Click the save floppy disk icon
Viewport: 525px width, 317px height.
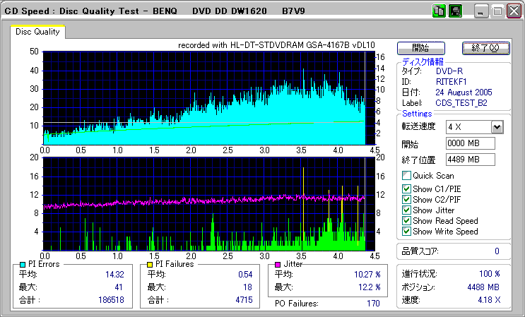click(x=455, y=11)
